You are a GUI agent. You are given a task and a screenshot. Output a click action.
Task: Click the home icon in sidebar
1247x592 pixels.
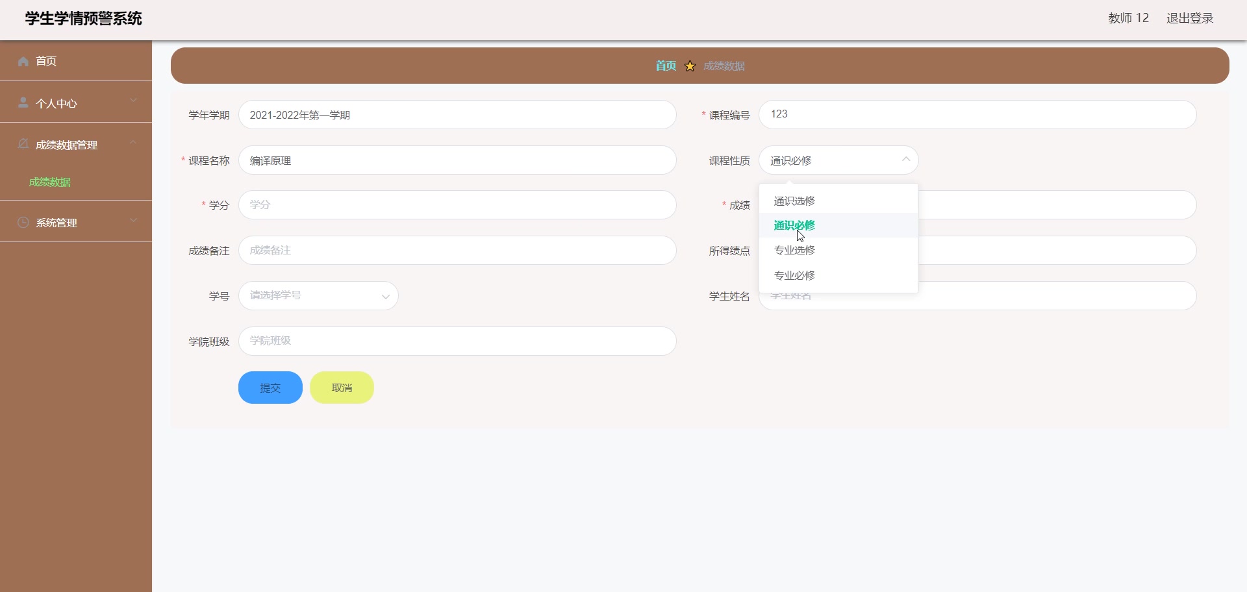point(23,61)
